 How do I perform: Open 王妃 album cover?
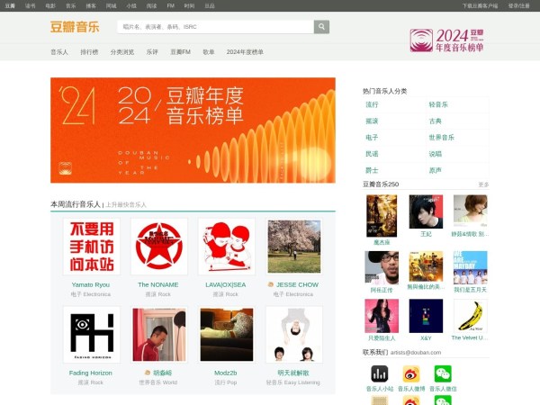(x=426, y=211)
